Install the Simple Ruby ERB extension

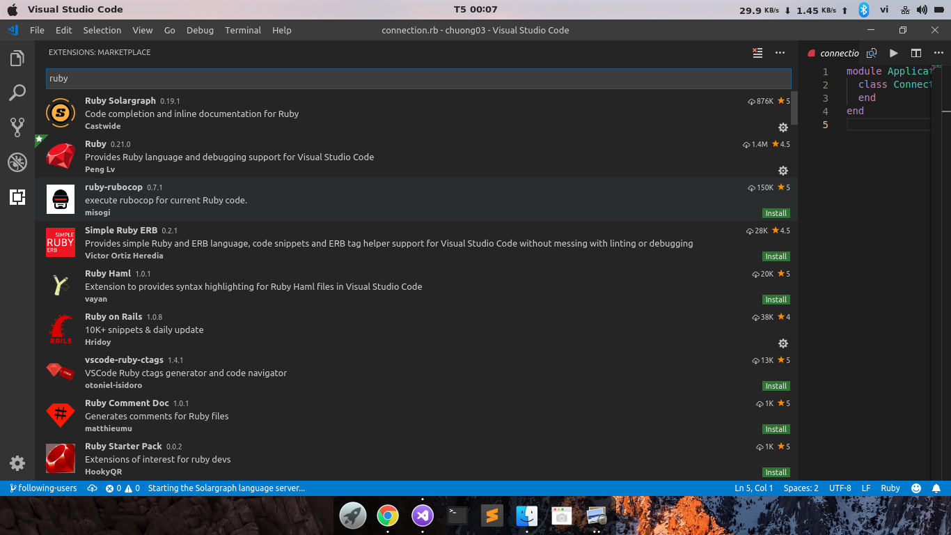coord(776,256)
